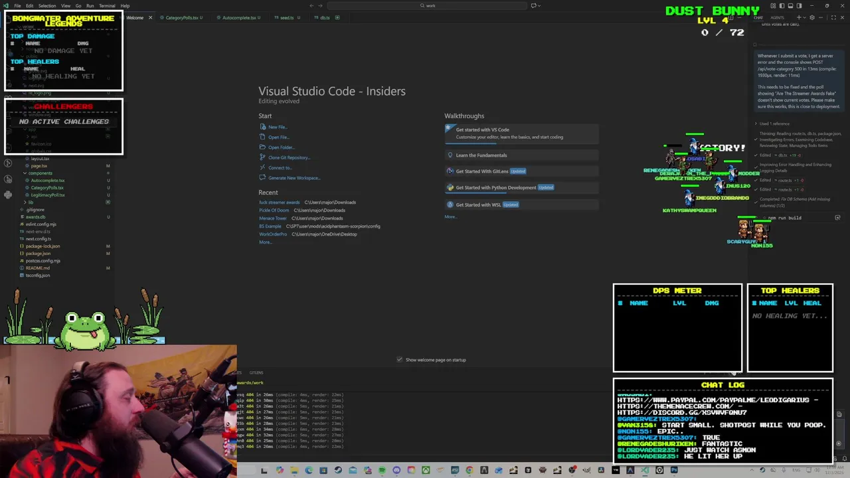
Task: Open next.config.ts in the file explorer
Action: coord(38,239)
